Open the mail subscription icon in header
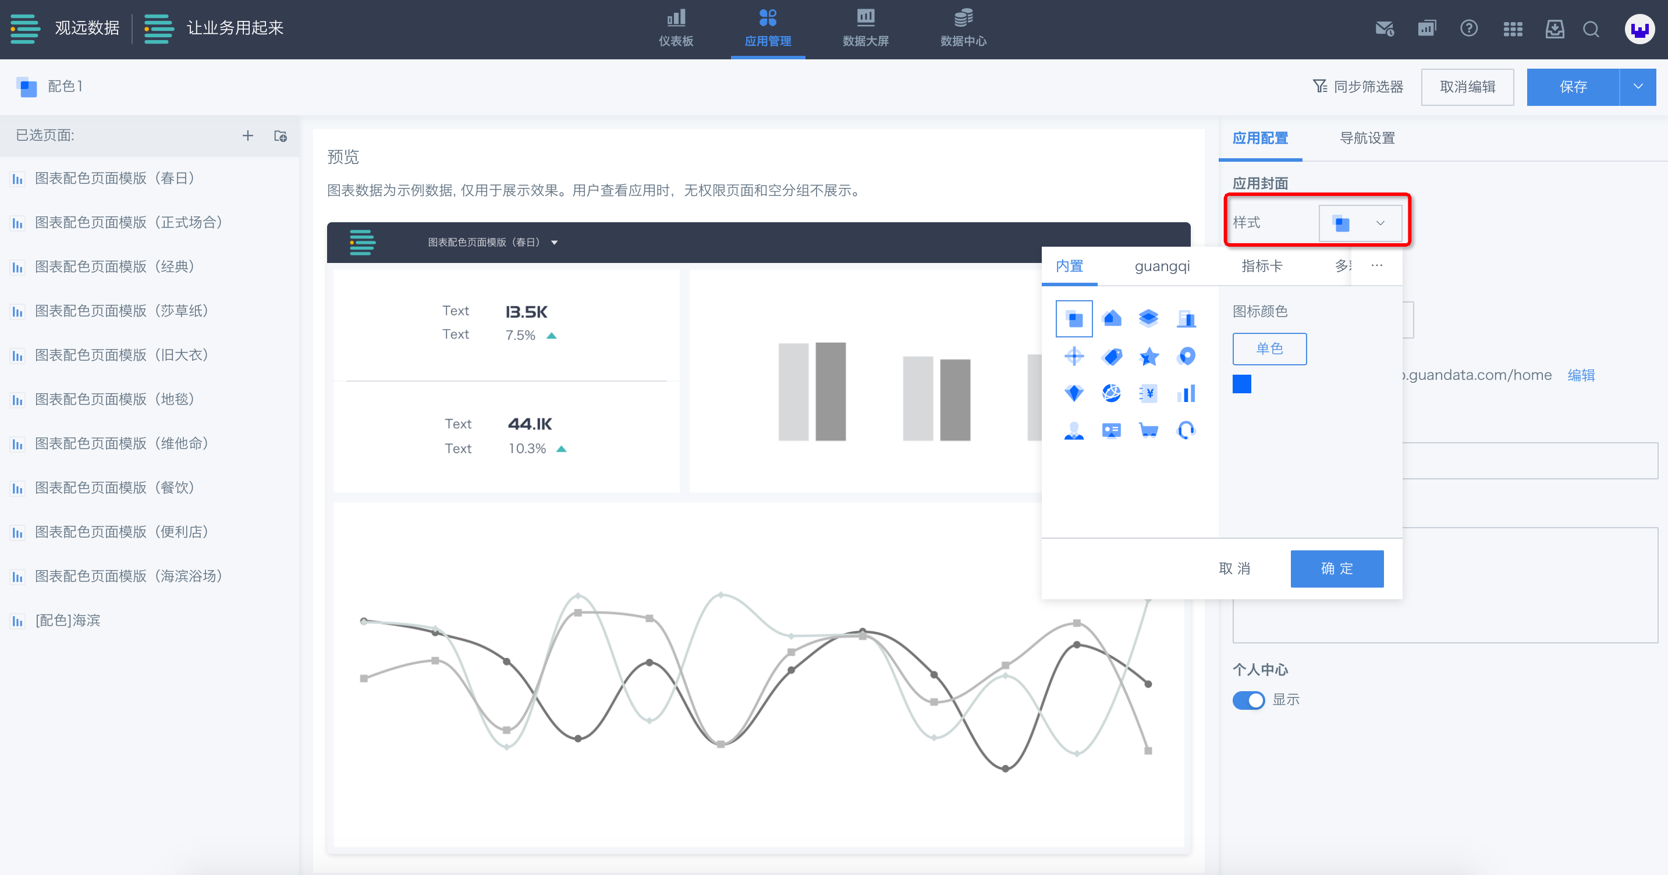The height and width of the screenshot is (875, 1668). (1385, 29)
